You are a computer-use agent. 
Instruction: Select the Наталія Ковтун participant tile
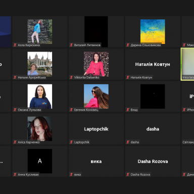pos(153,64)
